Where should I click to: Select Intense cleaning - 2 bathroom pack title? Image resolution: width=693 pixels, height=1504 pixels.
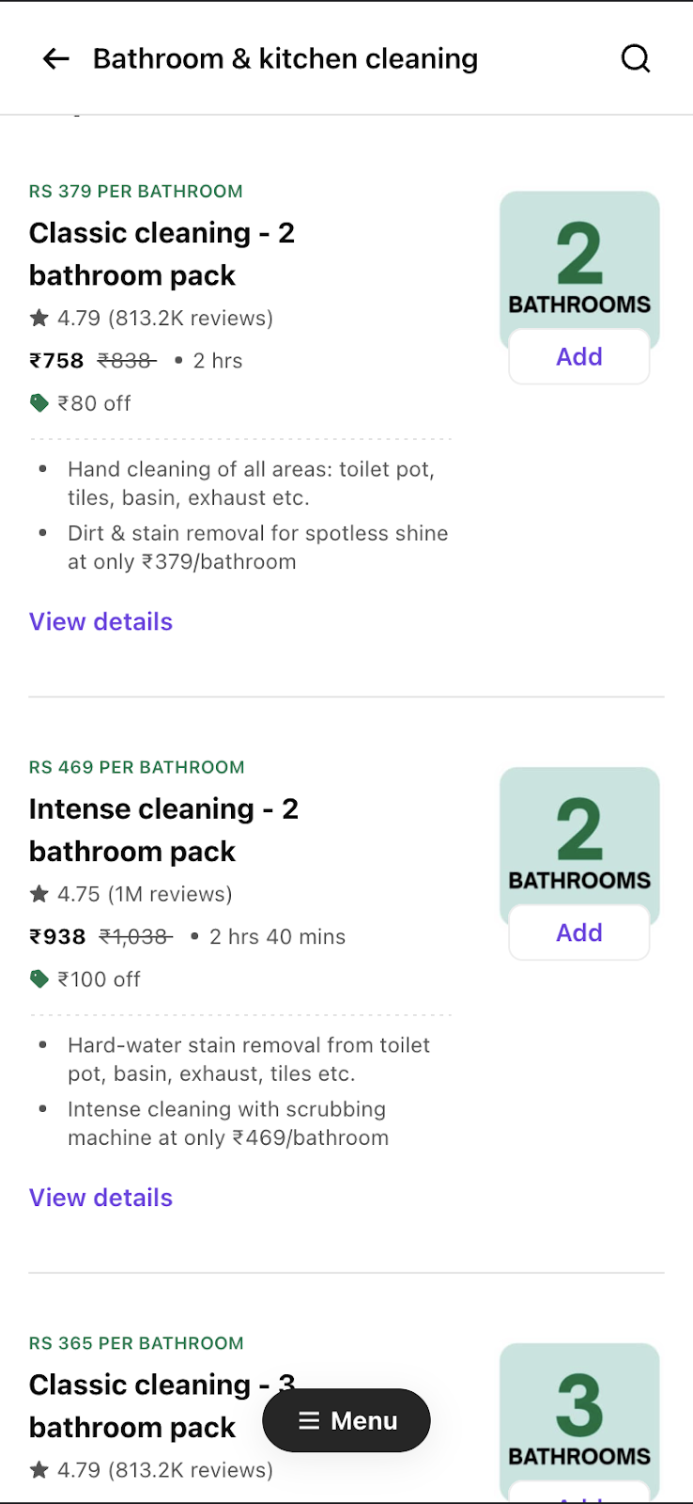coord(163,830)
